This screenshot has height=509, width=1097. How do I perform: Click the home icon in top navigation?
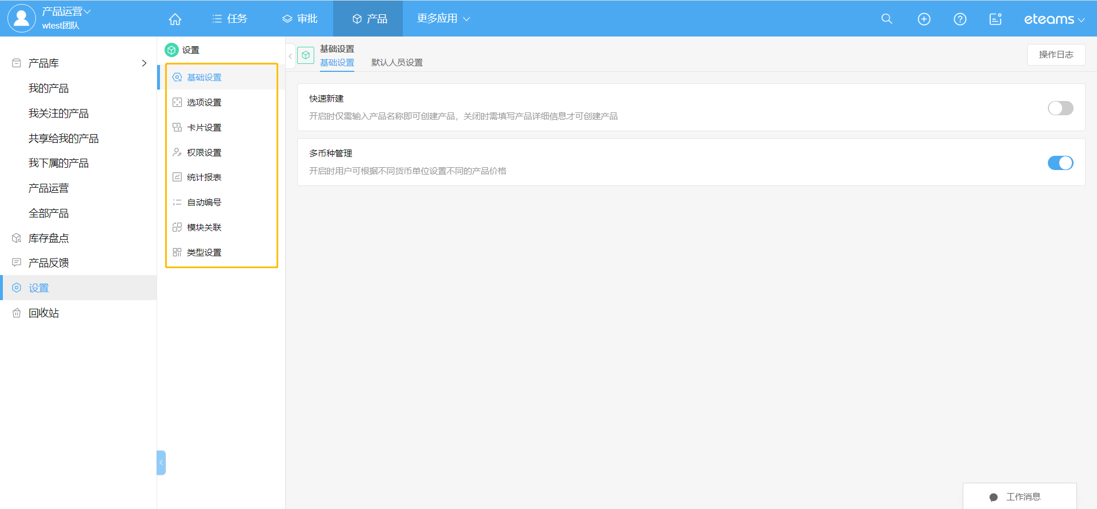(x=175, y=19)
